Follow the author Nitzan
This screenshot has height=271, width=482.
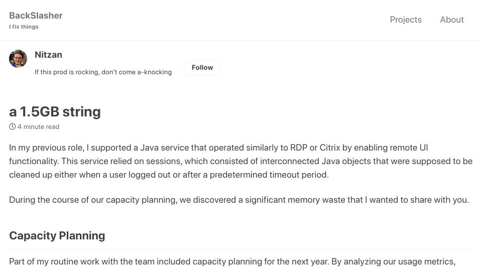[x=202, y=68]
